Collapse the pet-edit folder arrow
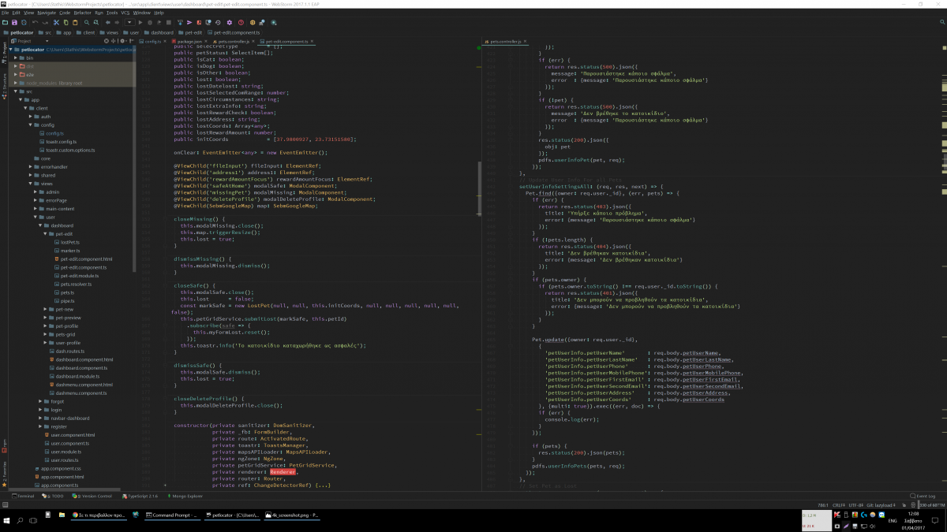Viewport: 947px width, 532px height. [x=46, y=234]
